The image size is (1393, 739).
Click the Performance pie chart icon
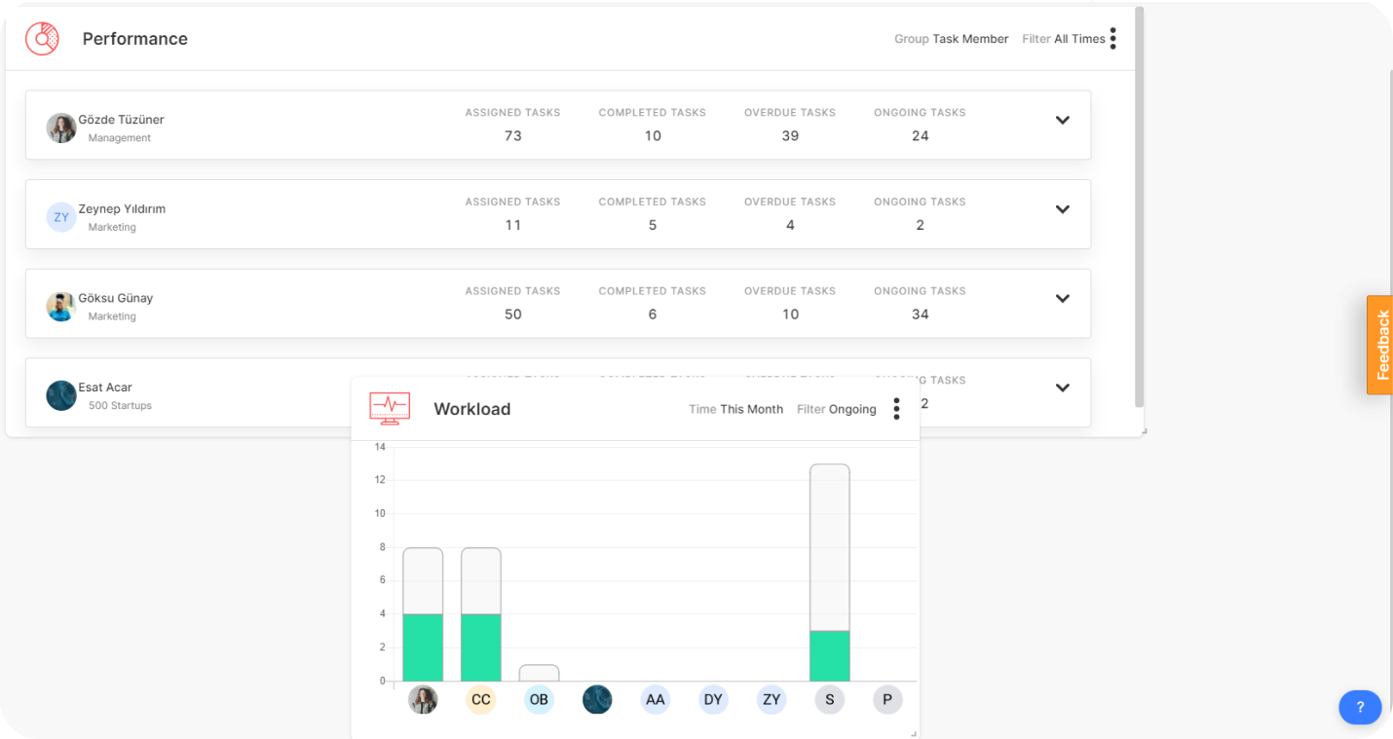tap(42, 39)
